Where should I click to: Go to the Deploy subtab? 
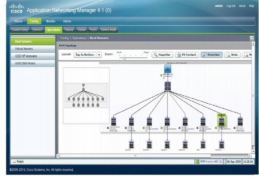[x=69, y=30]
